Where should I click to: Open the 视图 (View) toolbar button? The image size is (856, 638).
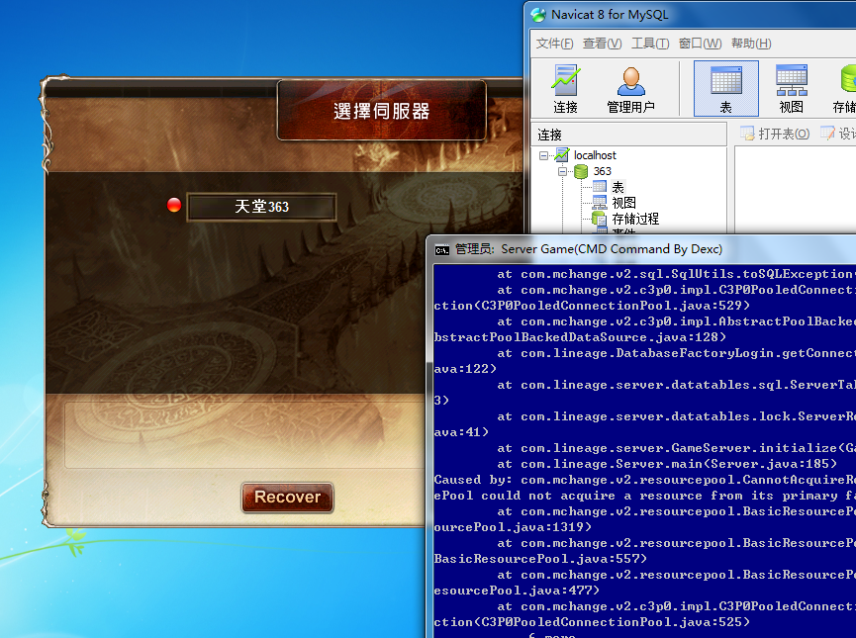[791, 89]
